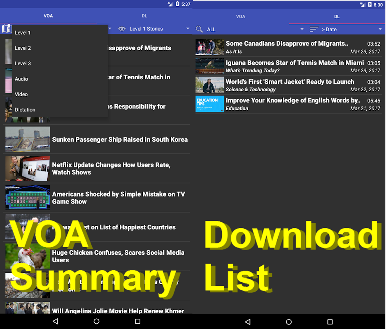Tap Recents square button on left screen
This screenshot has width=386, height=329.
click(x=137, y=321)
